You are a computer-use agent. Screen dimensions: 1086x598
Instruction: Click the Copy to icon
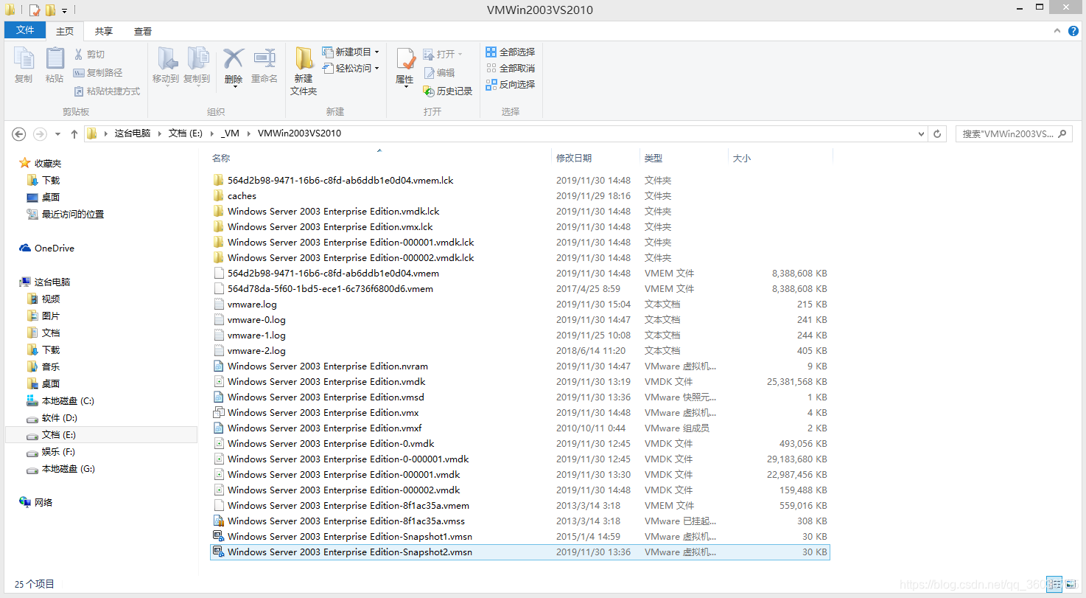pyautogui.click(x=197, y=59)
